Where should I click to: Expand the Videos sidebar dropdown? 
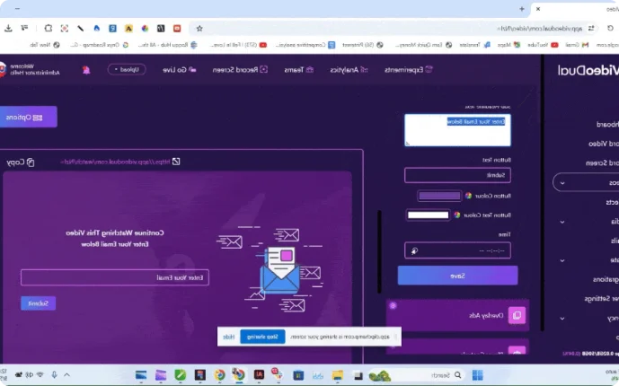[x=563, y=183]
